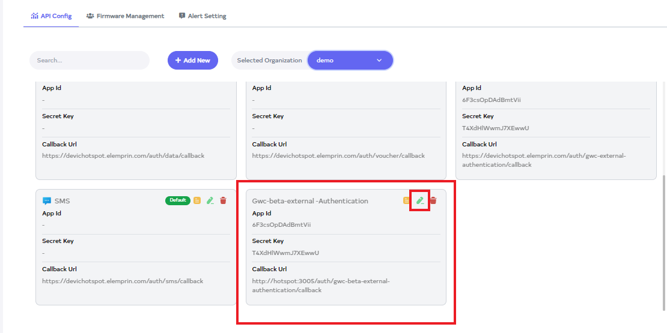Click the auth/voucher/callback URL
Image resolution: width=667 pixels, height=333 pixels.
click(x=338, y=155)
